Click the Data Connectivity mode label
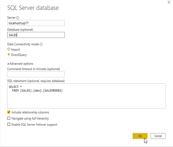 pyautogui.click(x=23, y=44)
